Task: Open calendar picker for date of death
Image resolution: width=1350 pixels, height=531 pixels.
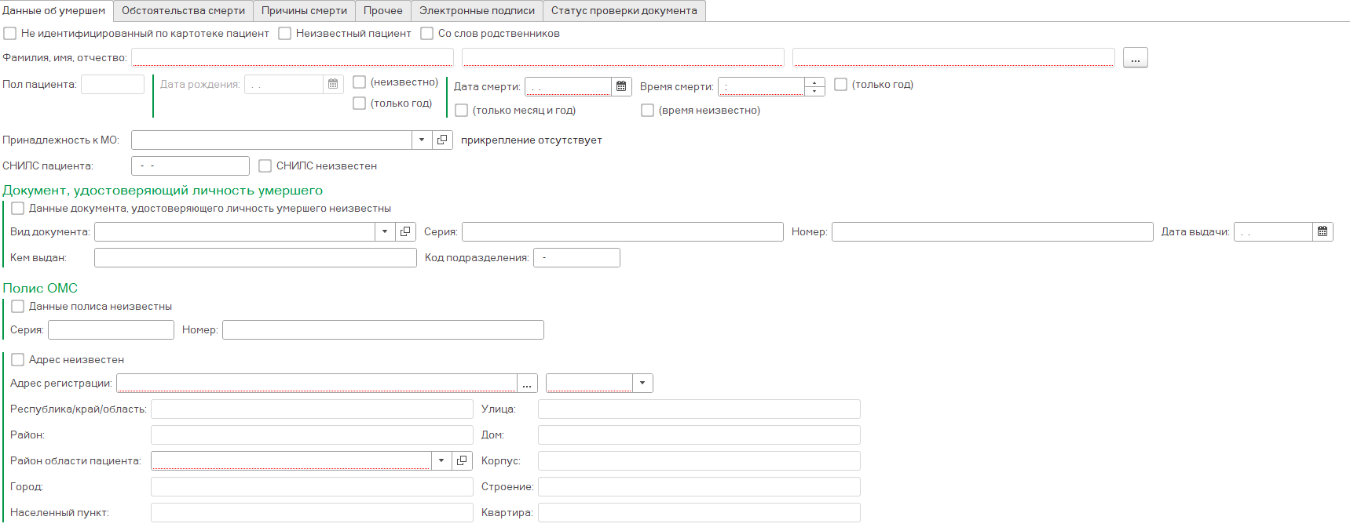Action: [621, 86]
